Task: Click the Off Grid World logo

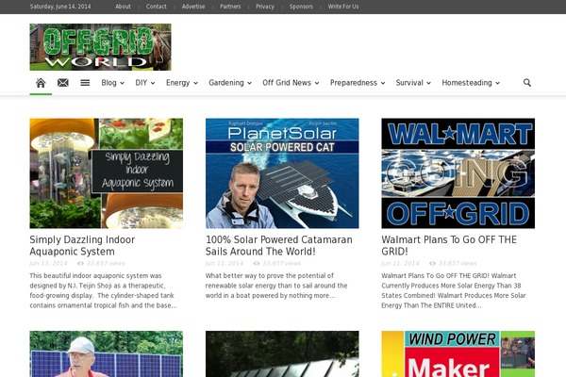Action: [x=100, y=47]
